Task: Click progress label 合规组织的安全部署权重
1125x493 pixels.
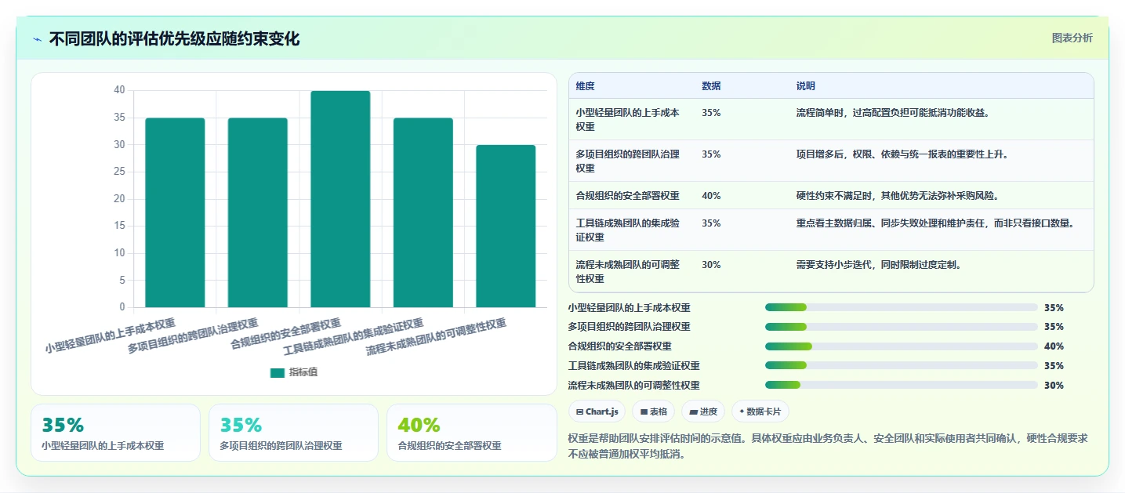Action: point(620,346)
